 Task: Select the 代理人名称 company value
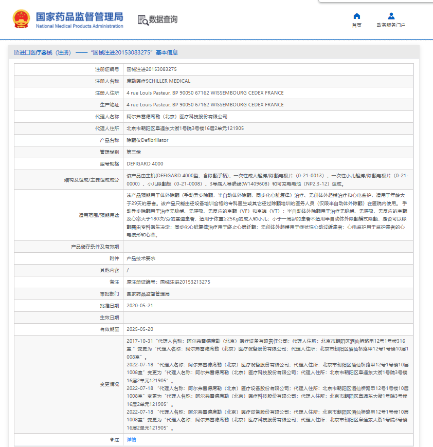177,117
